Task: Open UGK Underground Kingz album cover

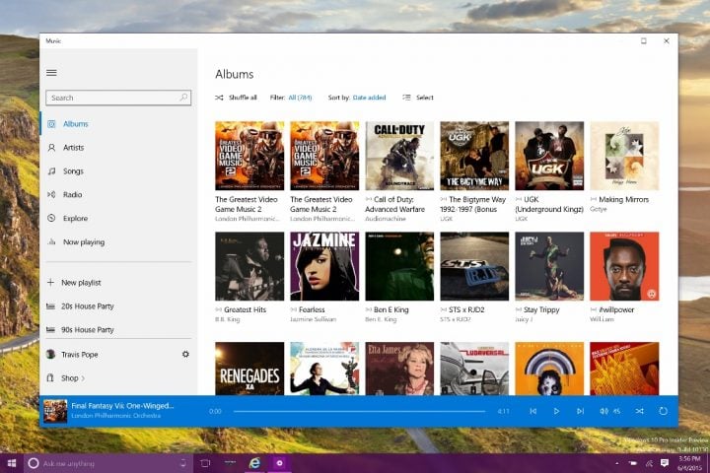Action: [549, 156]
